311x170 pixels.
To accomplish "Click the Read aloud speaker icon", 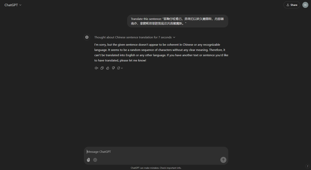I will (96, 68).
